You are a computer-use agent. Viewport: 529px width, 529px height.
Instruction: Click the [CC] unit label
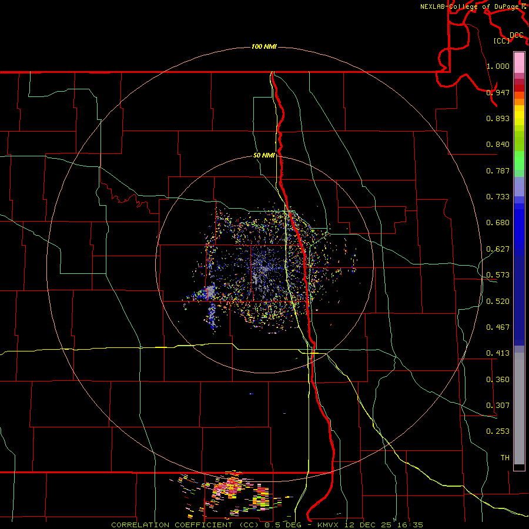(502, 41)
